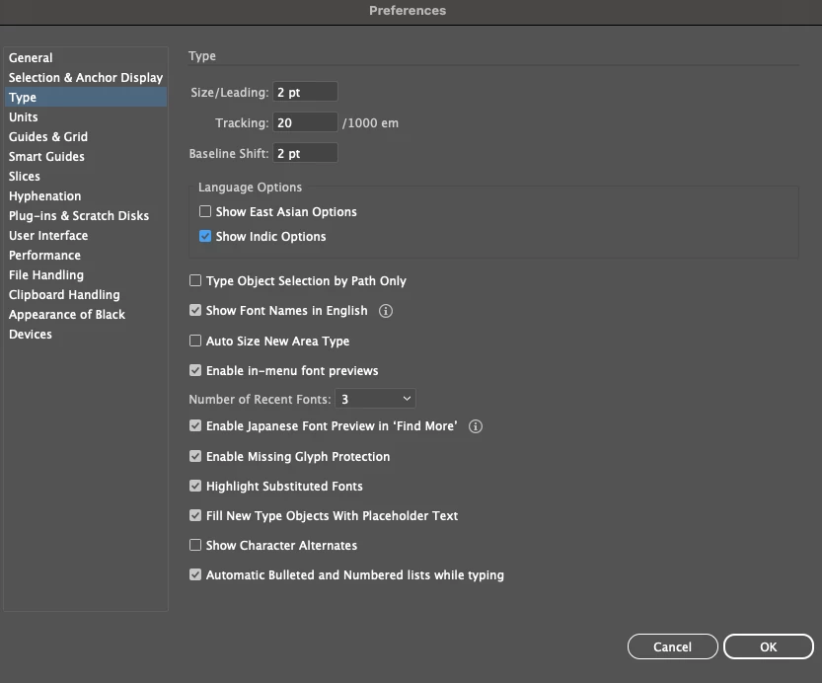Cancel the Preferences dialog
The width and height of the screenshot is (822, 683).
[672, 647]
